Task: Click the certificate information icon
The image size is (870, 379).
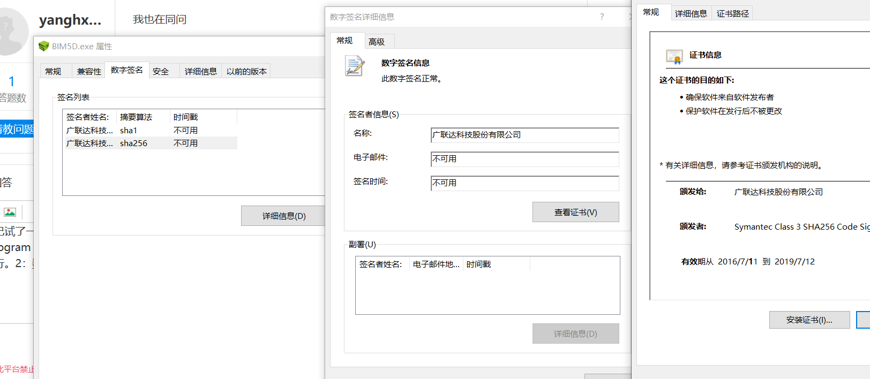Action: tap(674, 56)
